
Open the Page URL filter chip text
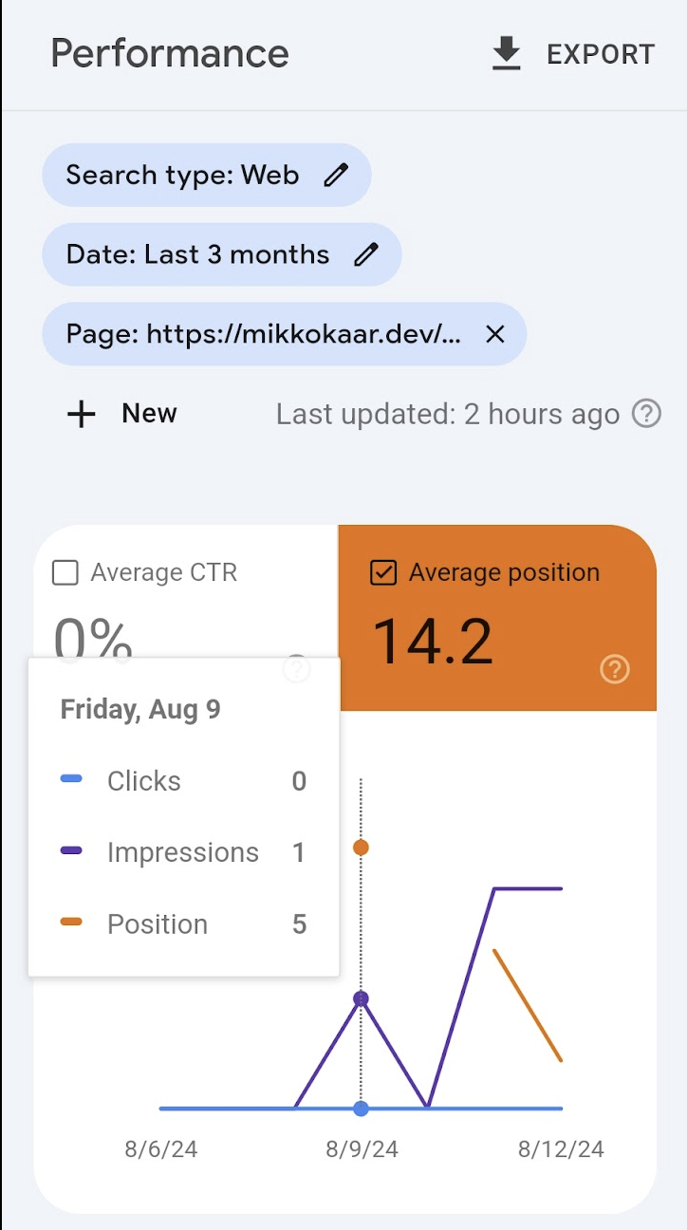click(264, 334)
